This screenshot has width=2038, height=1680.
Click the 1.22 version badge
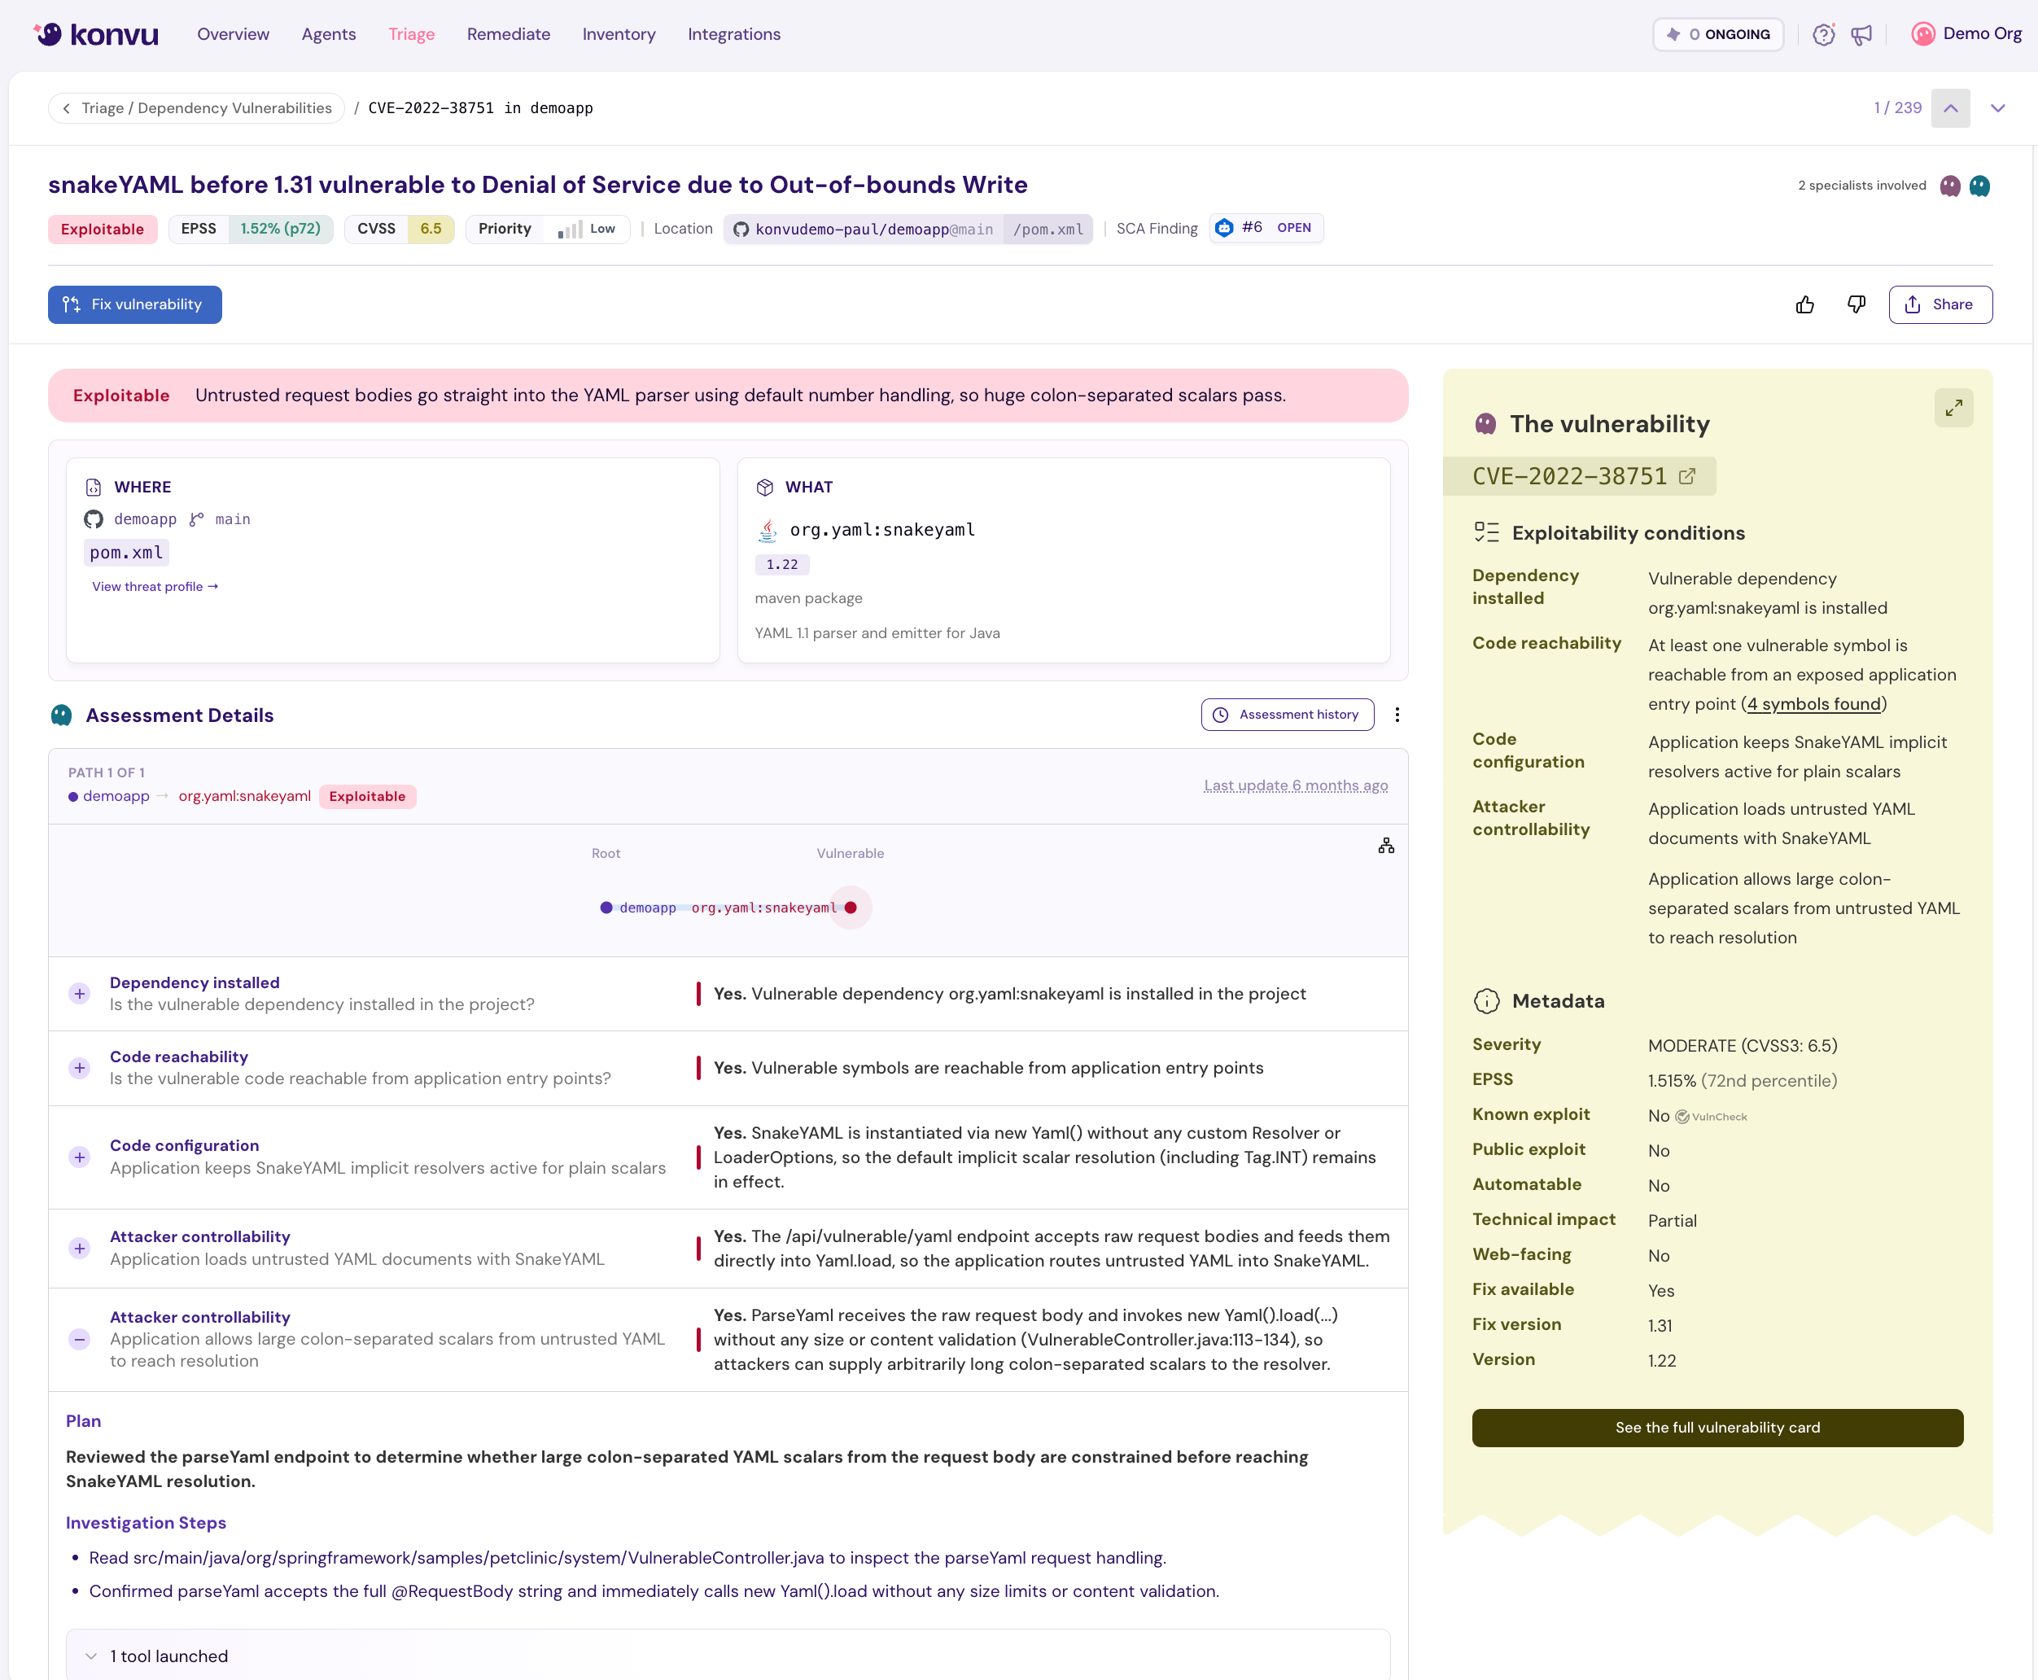pyautogui.click(x=782, y=564)
